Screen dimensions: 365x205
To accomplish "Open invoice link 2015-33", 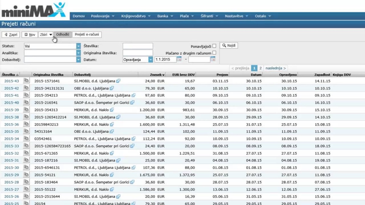I will 12,146.
